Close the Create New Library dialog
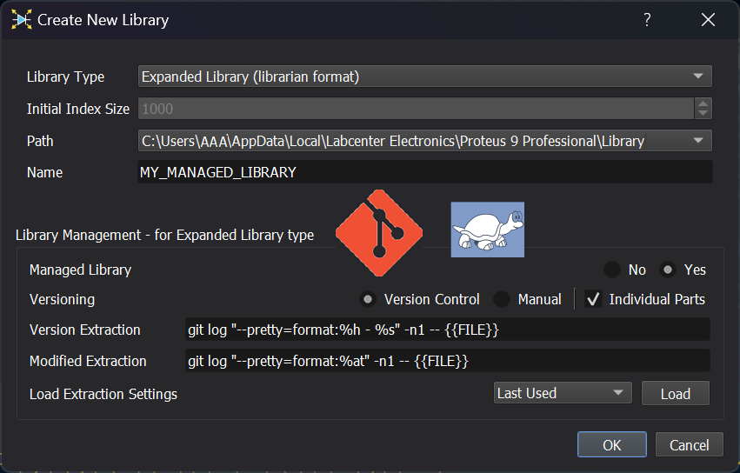The width and height of the screenshot is (740, 473). 708,20
